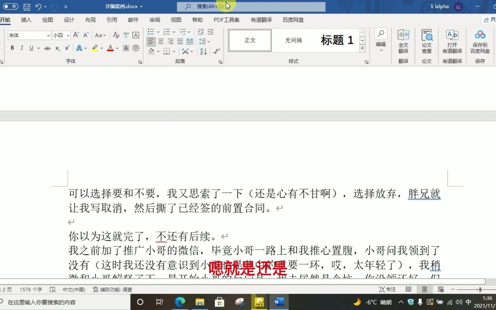Click Phonetic Guide wén icon
Image resolution: width=496 pixels, height=310 pixels.
(126, 35)
